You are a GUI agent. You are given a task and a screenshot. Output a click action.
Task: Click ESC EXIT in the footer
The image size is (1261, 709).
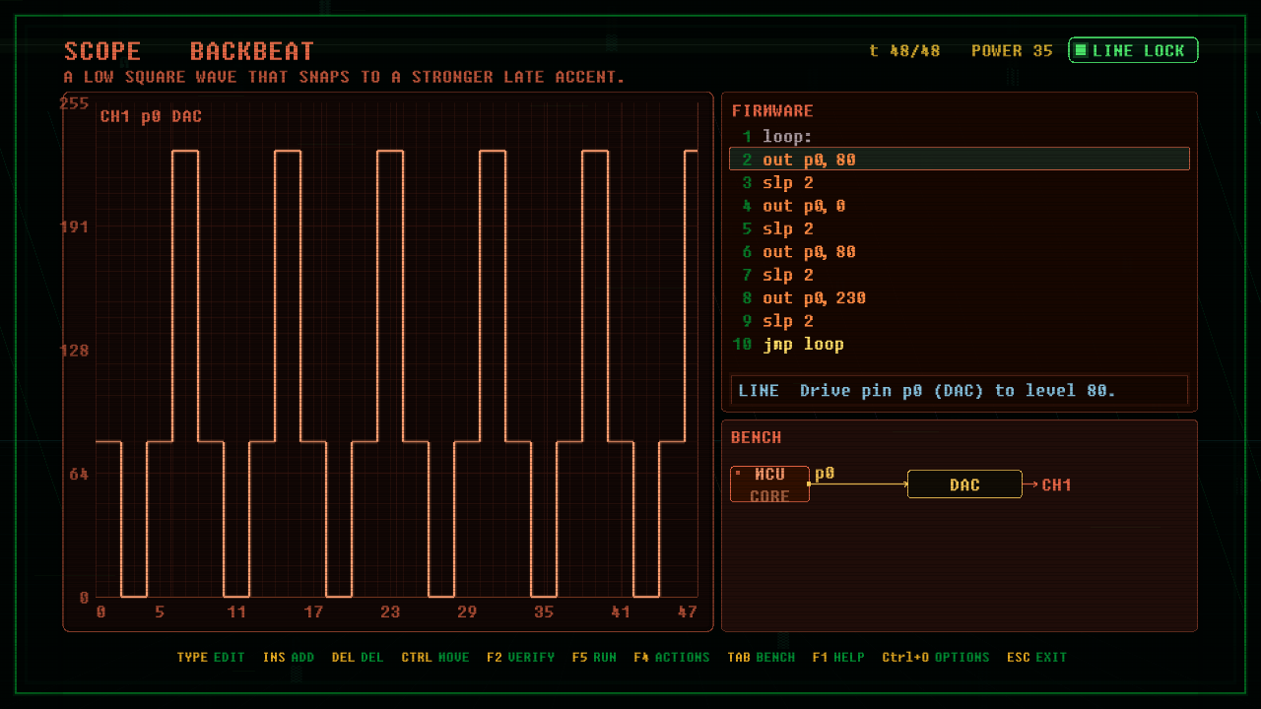[1037, 657]
